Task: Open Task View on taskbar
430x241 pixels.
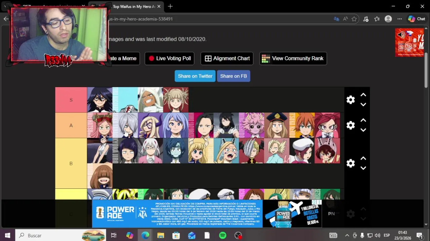Action: pos(114,235)
